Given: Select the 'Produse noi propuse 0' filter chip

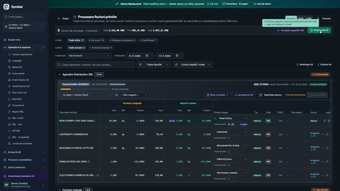Looking at the screenshot, I should point(122,40).
